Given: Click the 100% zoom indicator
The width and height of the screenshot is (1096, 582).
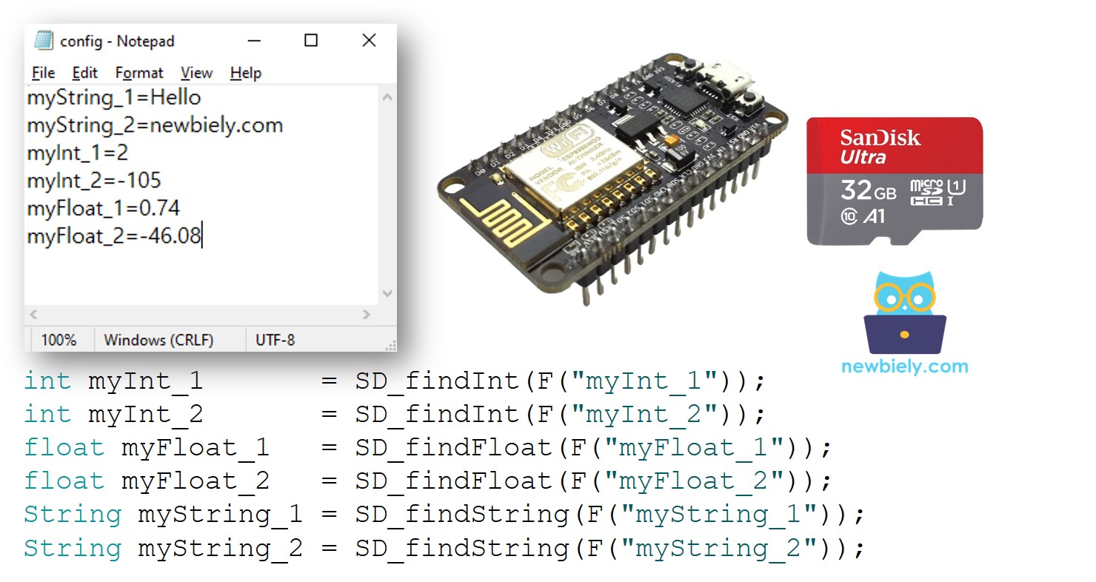Looking at the screenshot, I should tap(59, 340).
